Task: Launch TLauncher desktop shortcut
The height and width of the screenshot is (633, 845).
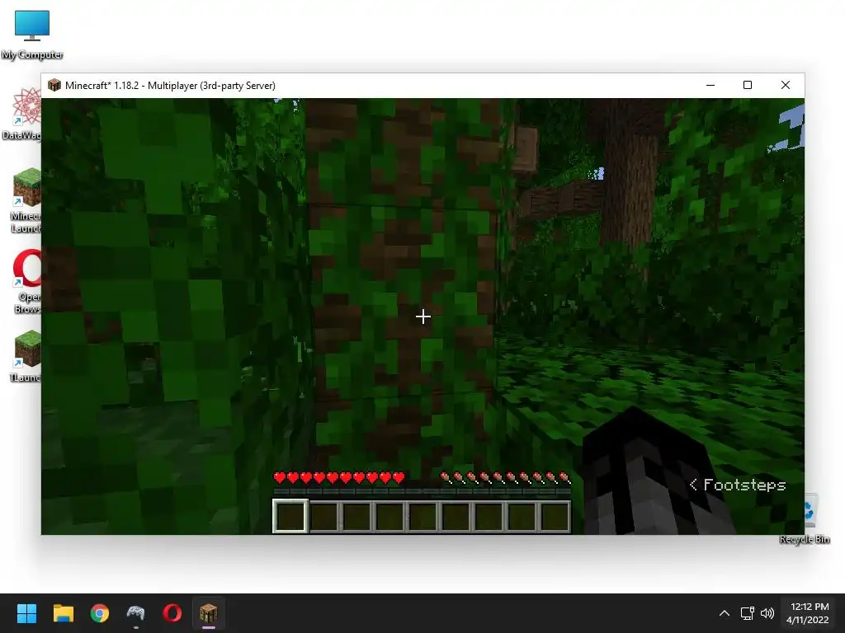Action: pyautogui.click(x=24, y=355)
